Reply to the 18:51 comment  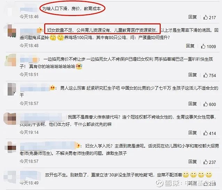[192, 75]
